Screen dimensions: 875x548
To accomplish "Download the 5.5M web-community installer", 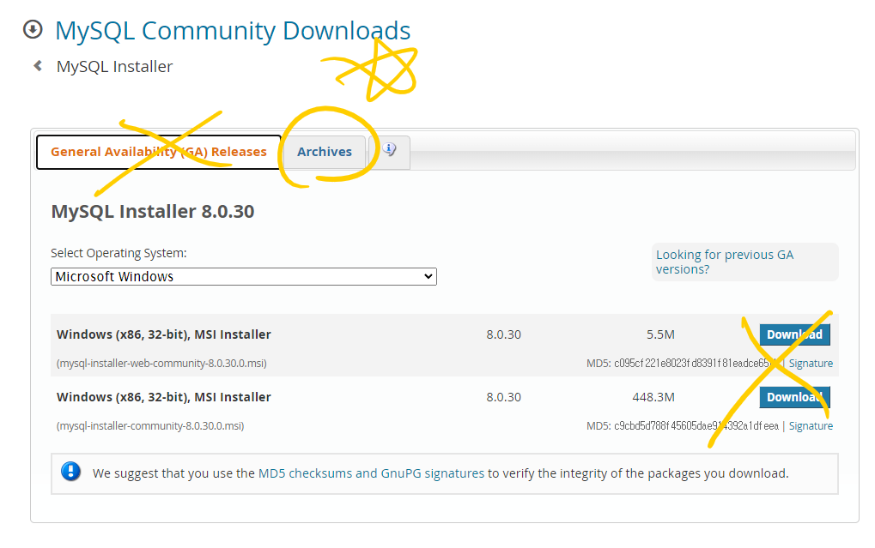I will coord(794,334).
